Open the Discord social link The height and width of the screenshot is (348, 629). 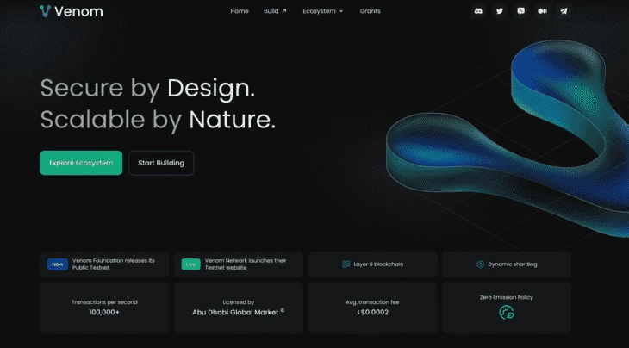tap(478, 11)
